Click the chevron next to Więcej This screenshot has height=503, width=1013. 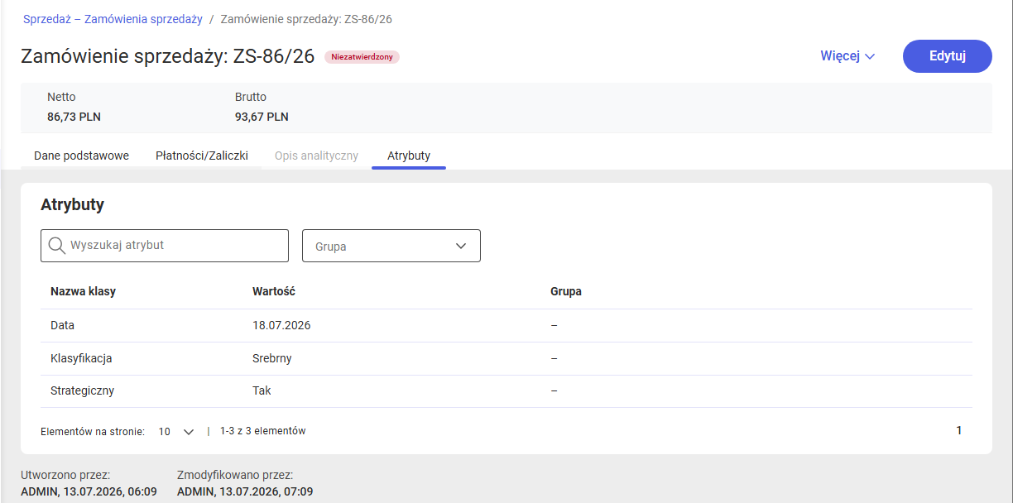[x=869, y=57]
